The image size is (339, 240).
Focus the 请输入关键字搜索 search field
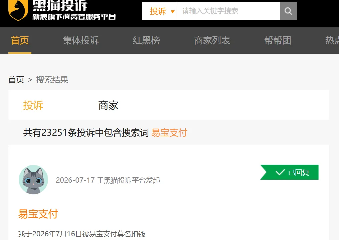point(228,11)
